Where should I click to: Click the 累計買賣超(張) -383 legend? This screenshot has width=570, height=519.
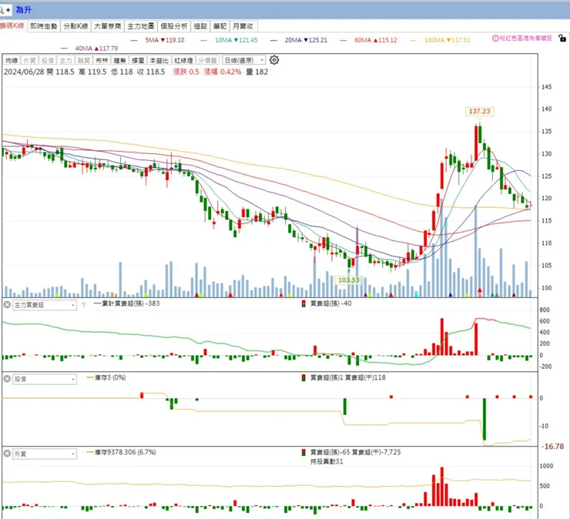click(x=126, y=303)
